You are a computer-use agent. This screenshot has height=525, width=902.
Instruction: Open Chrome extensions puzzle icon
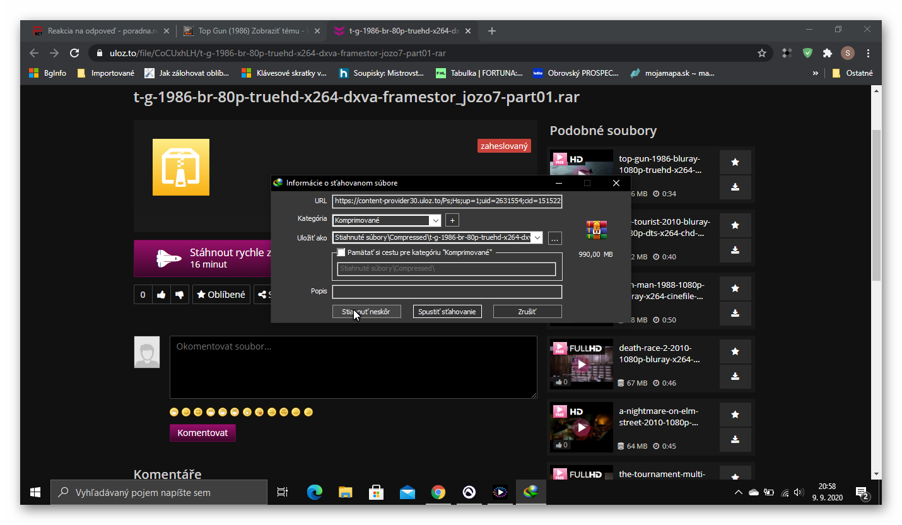(828, 53)
